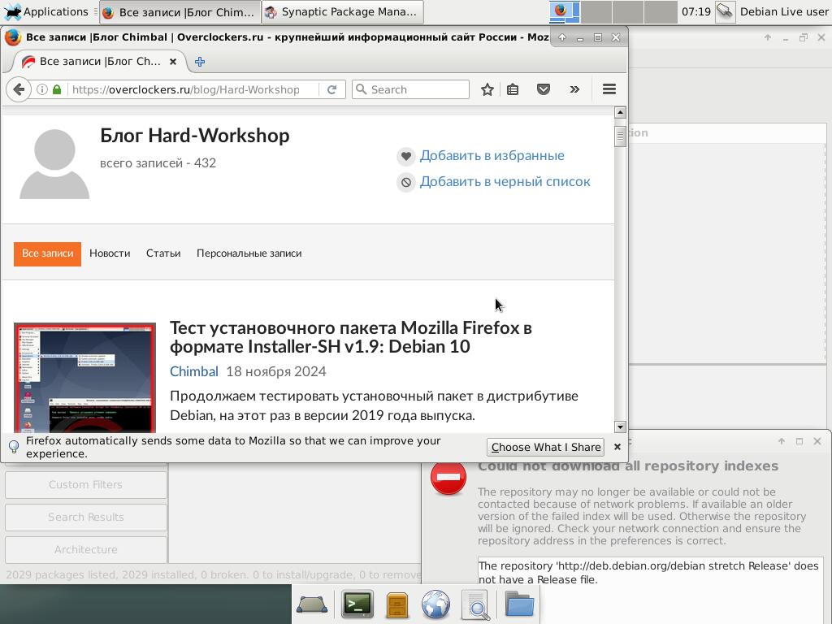The image size is (832, 624).
Task: Click the green secure padlock icon
Action: point(57,89)
